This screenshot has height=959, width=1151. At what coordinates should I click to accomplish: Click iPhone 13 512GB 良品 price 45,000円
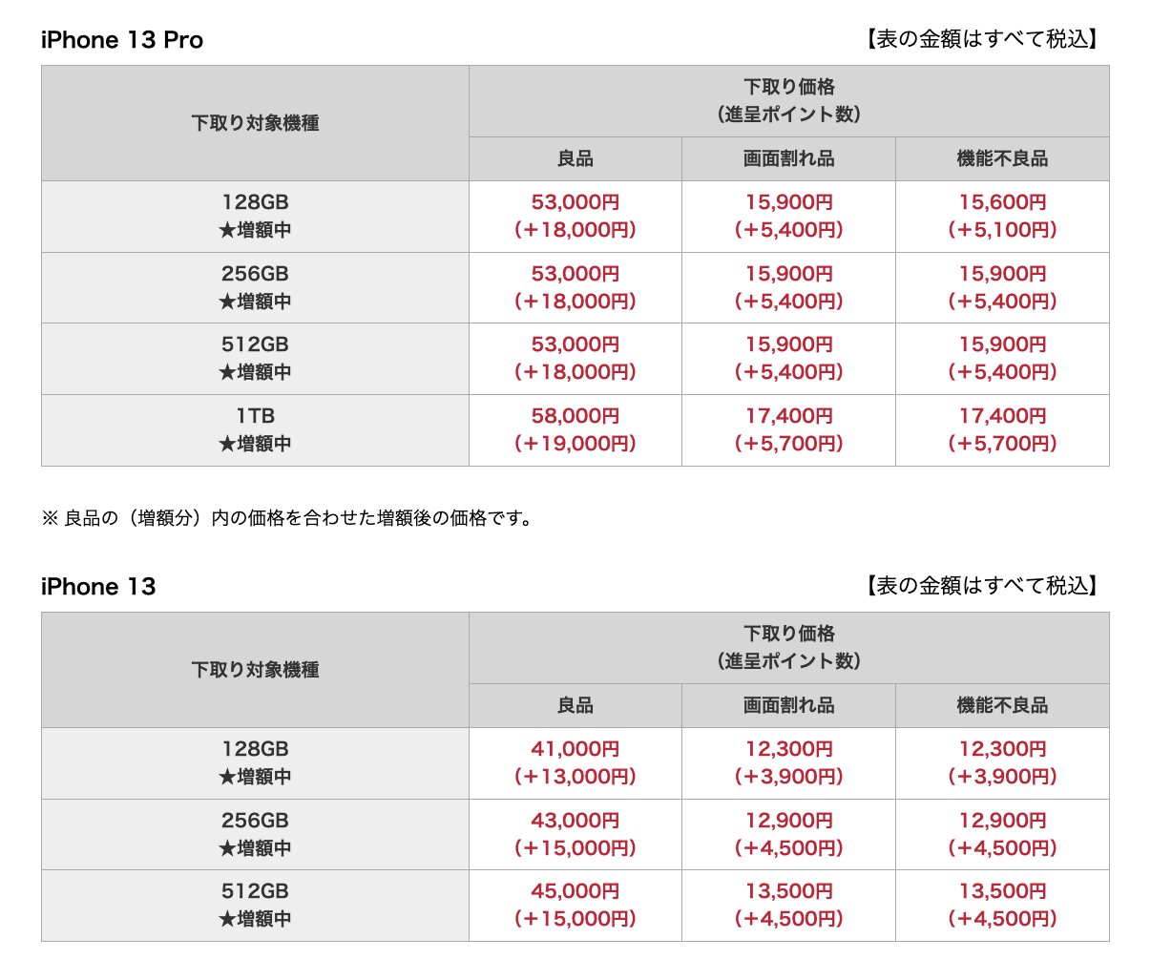(x=575, y=891)
